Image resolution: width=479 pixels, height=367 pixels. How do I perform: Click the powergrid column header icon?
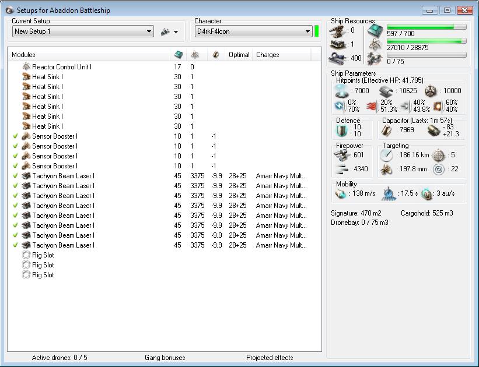(195, 55)
